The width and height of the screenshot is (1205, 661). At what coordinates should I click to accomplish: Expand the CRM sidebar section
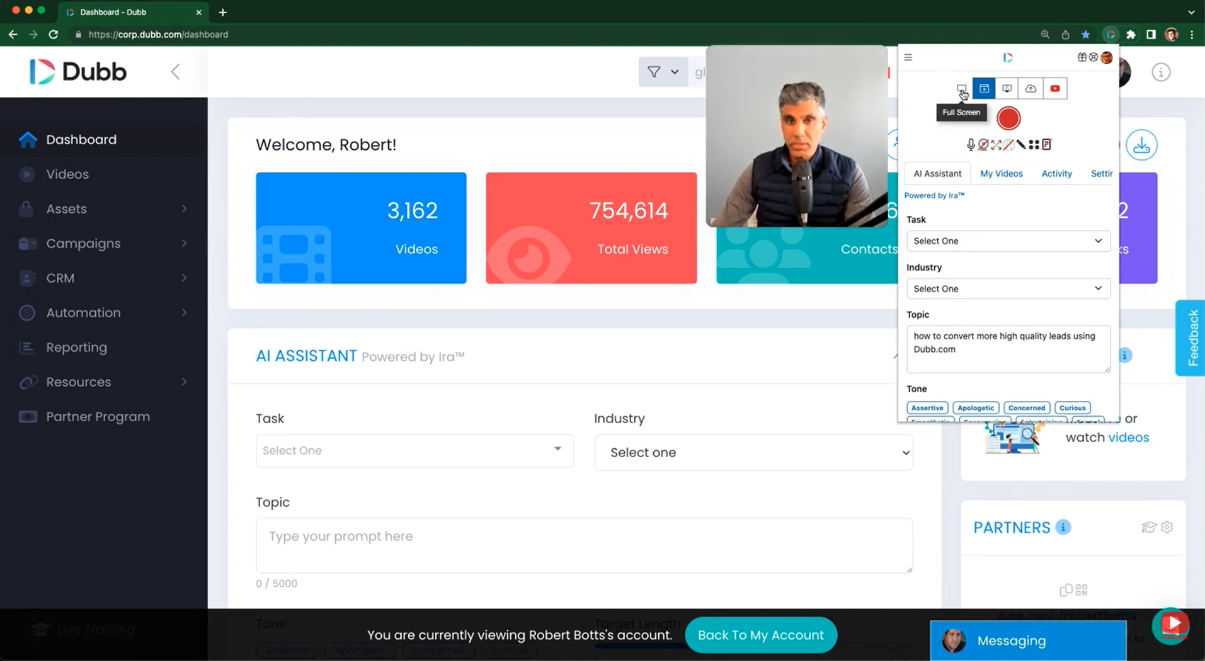(x=184, y=278)
